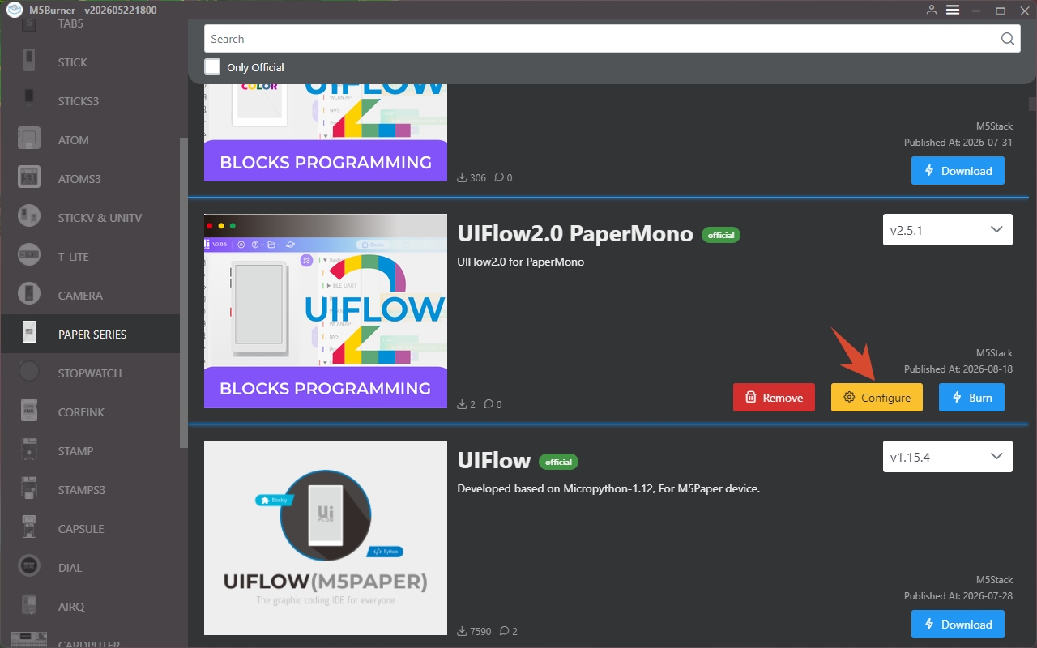
Task: Open comments icon for UIFlow M5Paper firmware
Action: (503, 631)
